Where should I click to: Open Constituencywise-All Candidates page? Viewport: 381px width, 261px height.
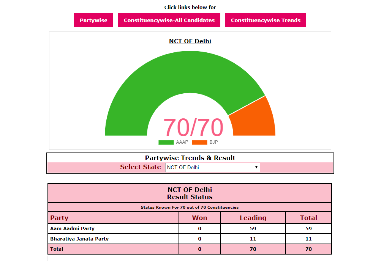169,20
